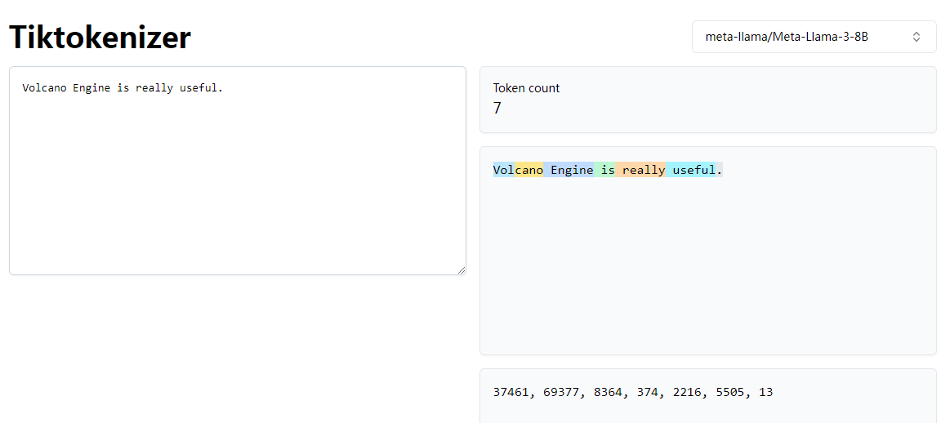950x423 pixels.
Task: Click the cyan " useful" token
Action: pos(691,171)
